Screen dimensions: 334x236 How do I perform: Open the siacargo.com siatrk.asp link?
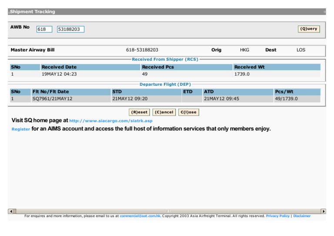pos(111,121)
